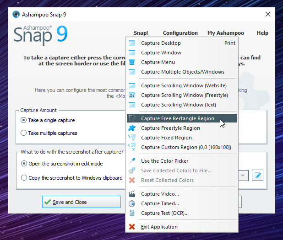This screenshot has height=240, width=283.
Task: Select Capture Custom Region (0,0 [100x100])
Action: click(182, 147)
